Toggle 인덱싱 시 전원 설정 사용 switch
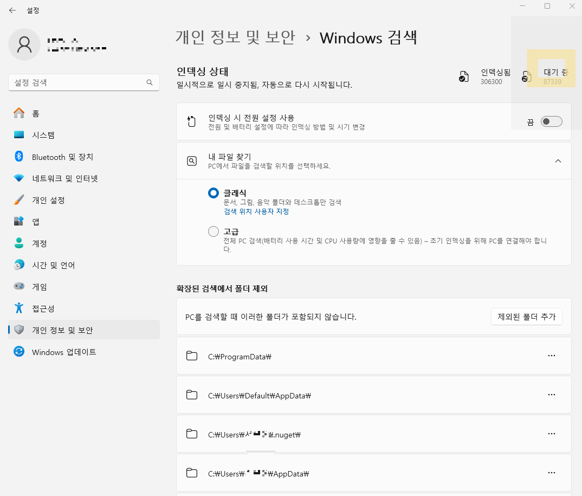 click(552, 121)
